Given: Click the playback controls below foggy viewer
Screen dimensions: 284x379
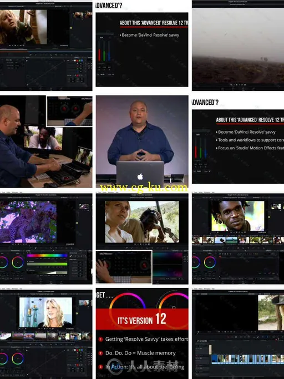Looking at the screenshot, I should coord(238,85).
